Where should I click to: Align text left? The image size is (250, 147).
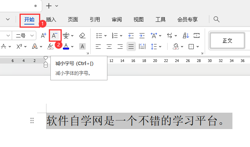98,47
